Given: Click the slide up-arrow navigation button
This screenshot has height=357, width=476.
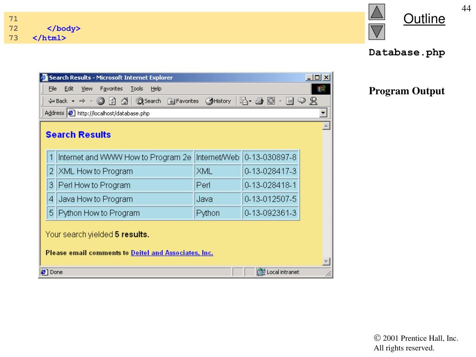Looking at the screenshot, I should coord(377,12).
